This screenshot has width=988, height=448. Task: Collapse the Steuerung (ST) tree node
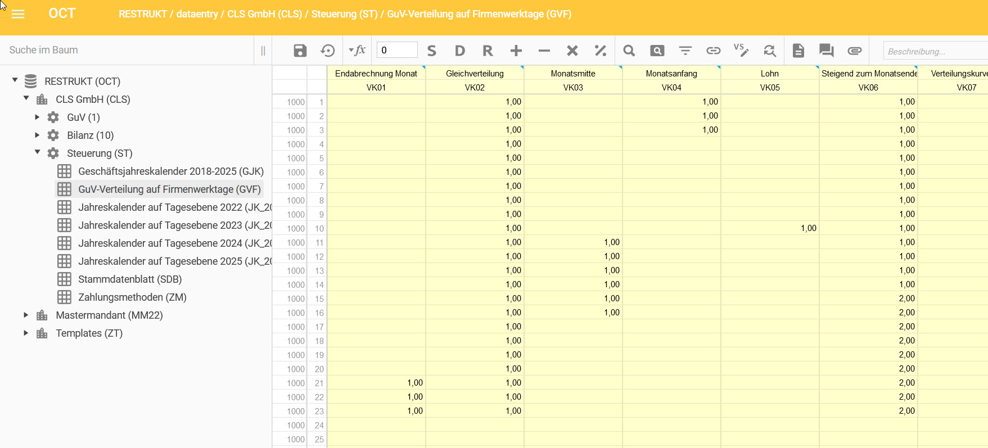[38, 152]
